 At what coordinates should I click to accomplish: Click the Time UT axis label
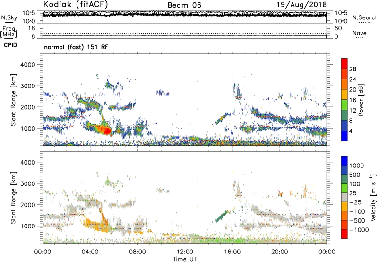185,259
